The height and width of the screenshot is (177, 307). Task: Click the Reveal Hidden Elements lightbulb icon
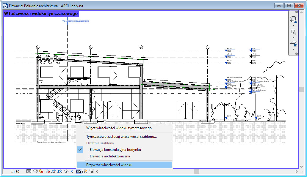(x=72, y=171)
